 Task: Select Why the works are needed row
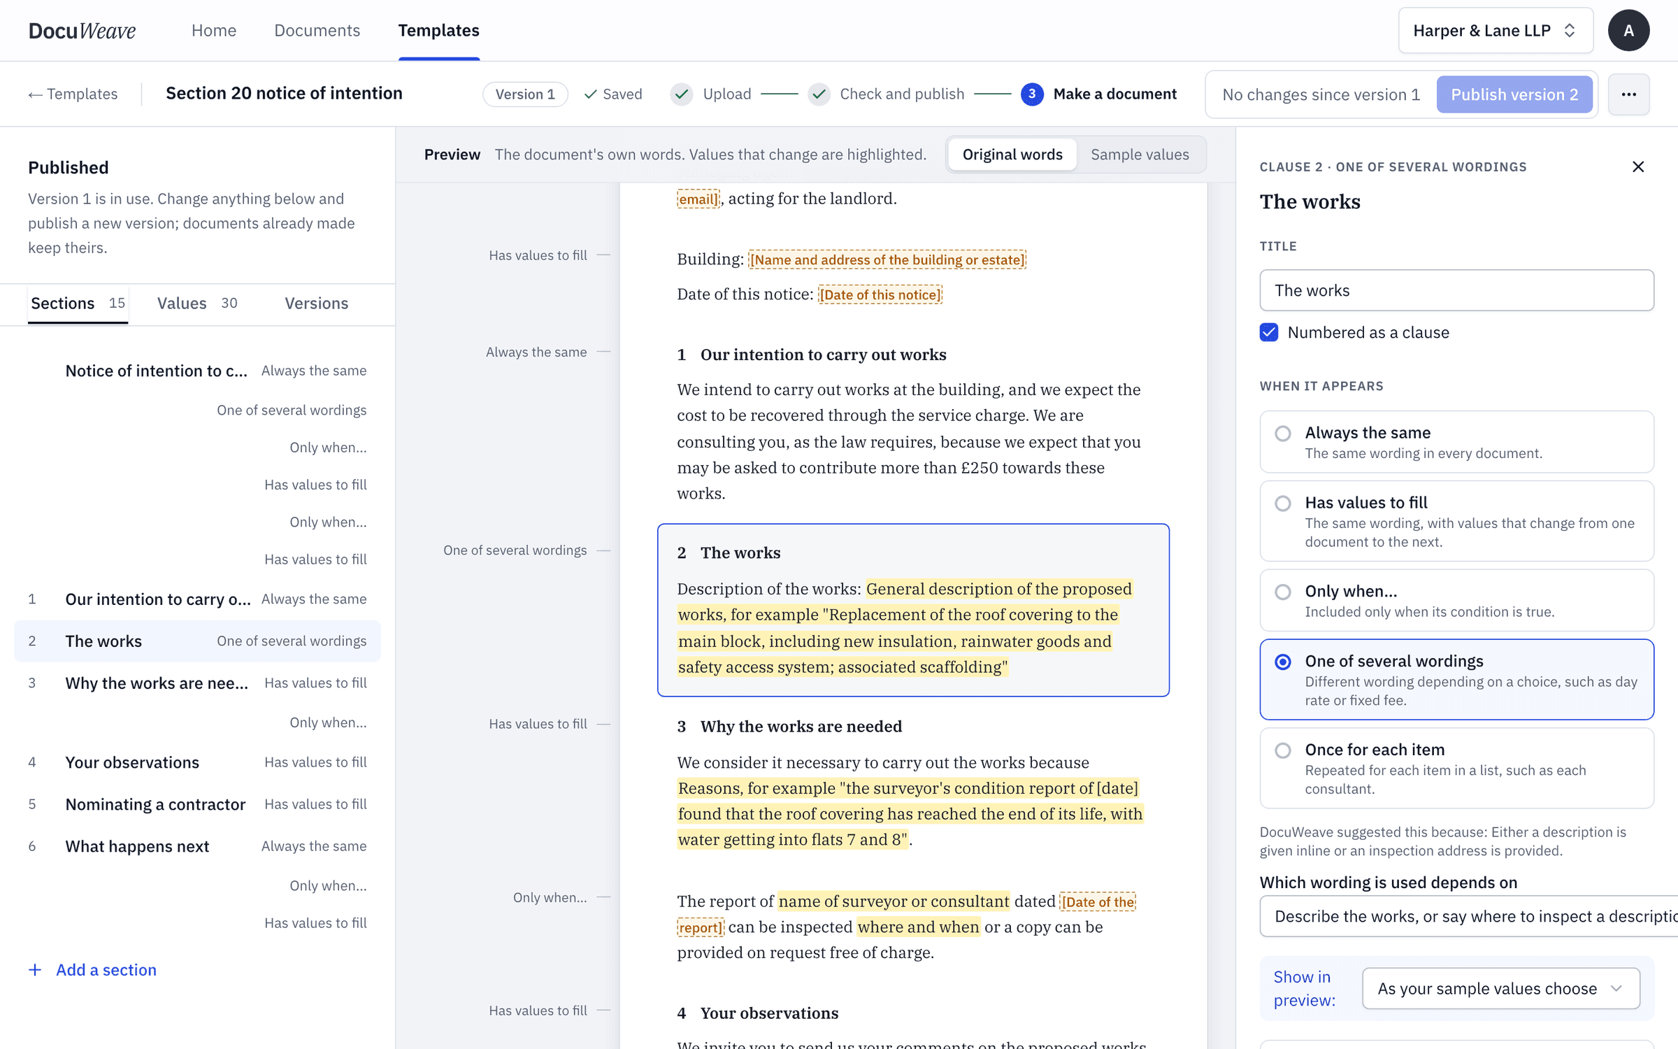[x=198, y=683]
